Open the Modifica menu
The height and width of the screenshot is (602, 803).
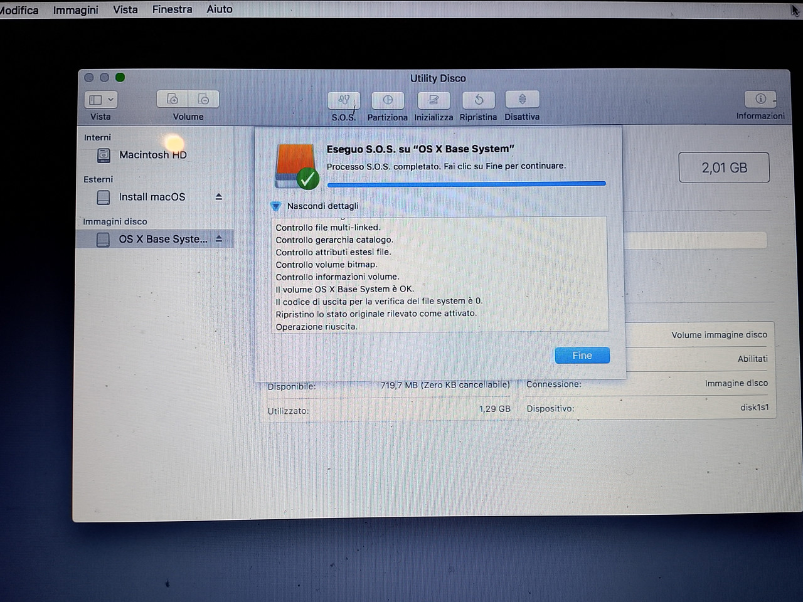19,10
